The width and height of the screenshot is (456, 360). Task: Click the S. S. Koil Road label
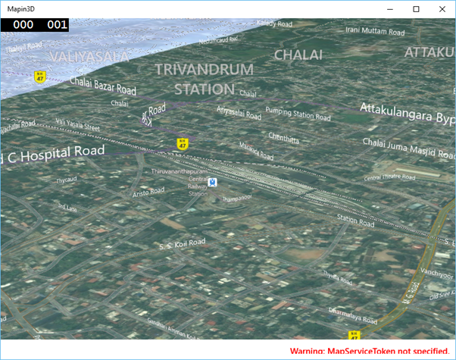click(x=183, y=243)
